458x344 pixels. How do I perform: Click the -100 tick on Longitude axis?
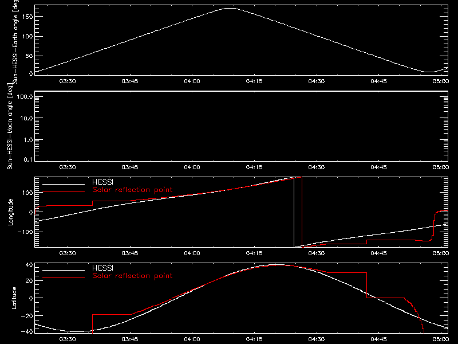[25, 232]
